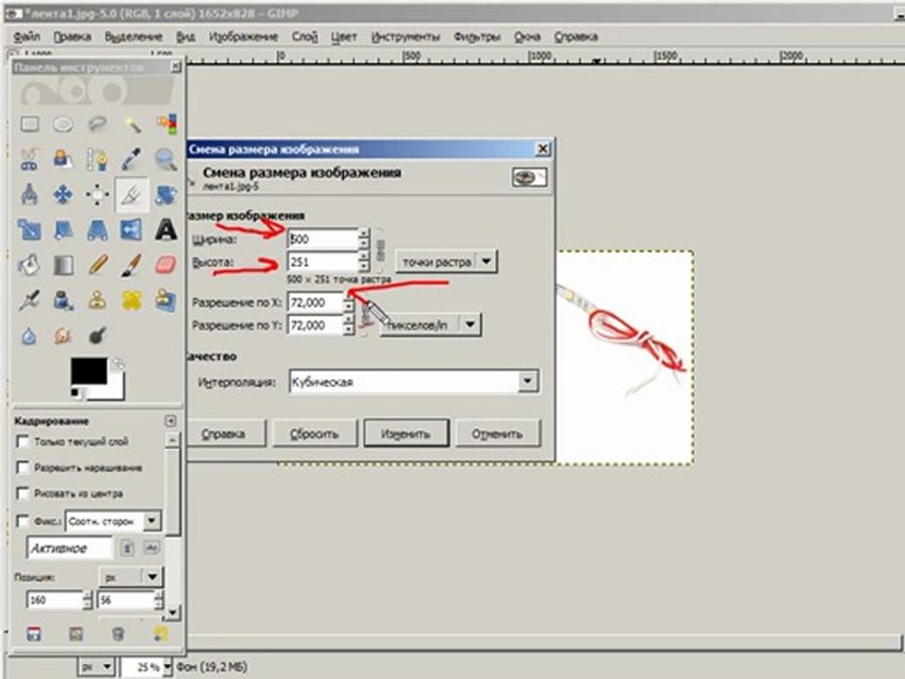Select the Heal tool
This screenshot has height=679, width=905.
132,300
